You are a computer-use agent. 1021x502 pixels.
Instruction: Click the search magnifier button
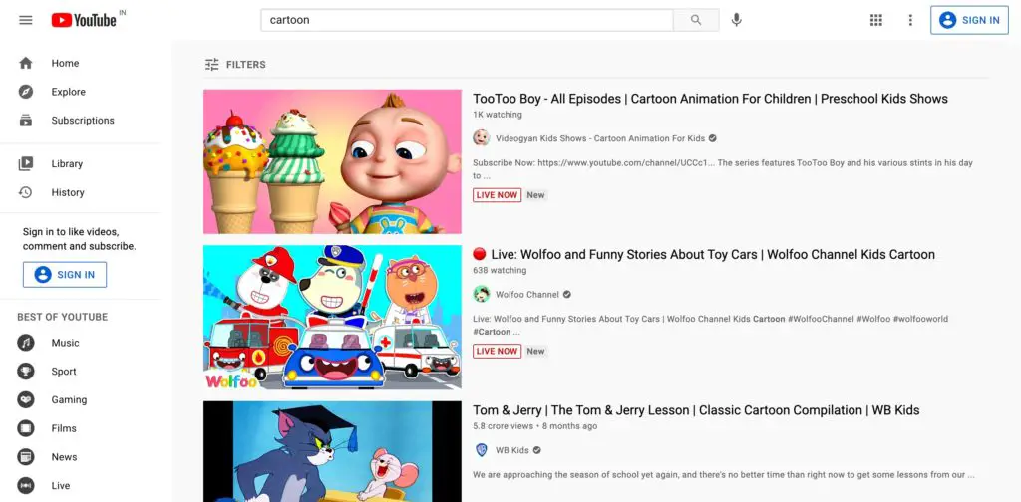pos(696,20)
